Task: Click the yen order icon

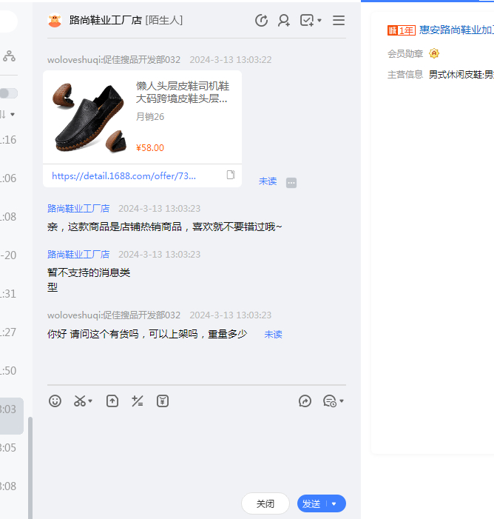Action: click(163, 401)
